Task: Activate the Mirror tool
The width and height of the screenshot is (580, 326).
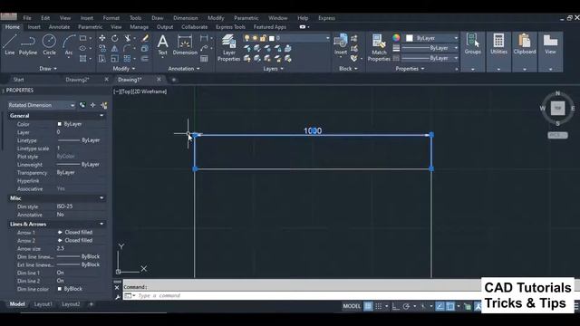Action: pos(115,48)
